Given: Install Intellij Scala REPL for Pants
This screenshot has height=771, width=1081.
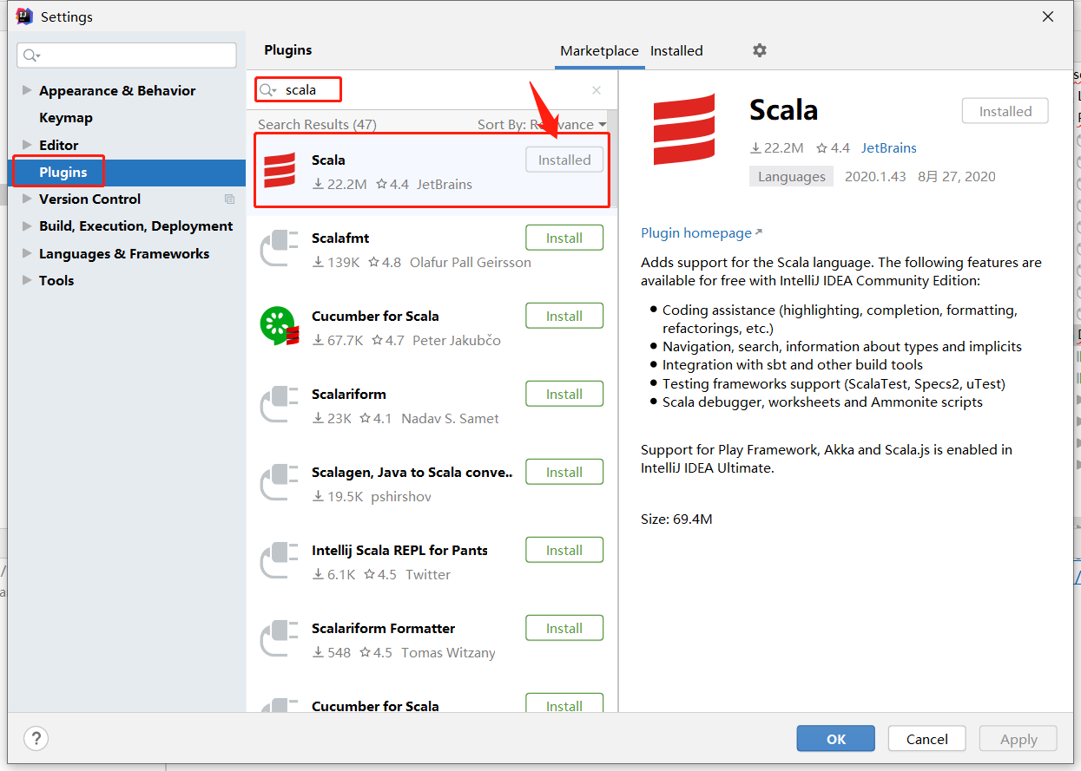Looking at the screenshot, I should coord(564,550).
